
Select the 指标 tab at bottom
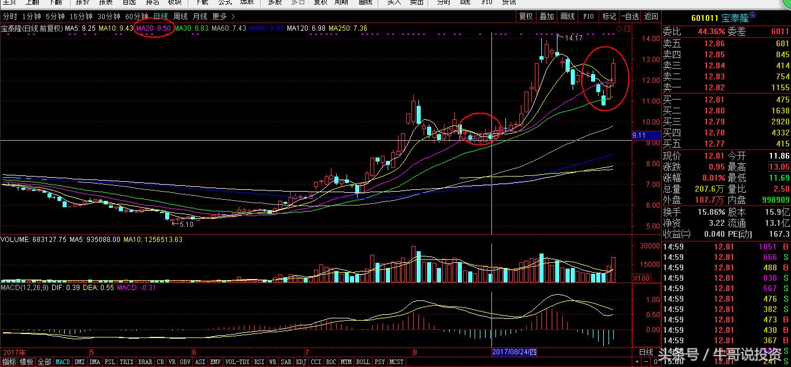pyautogui.click(x=9, y=362)
